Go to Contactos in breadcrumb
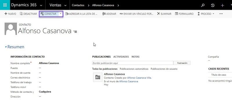This screenshot has width=232, height=106. coord(78,5)
